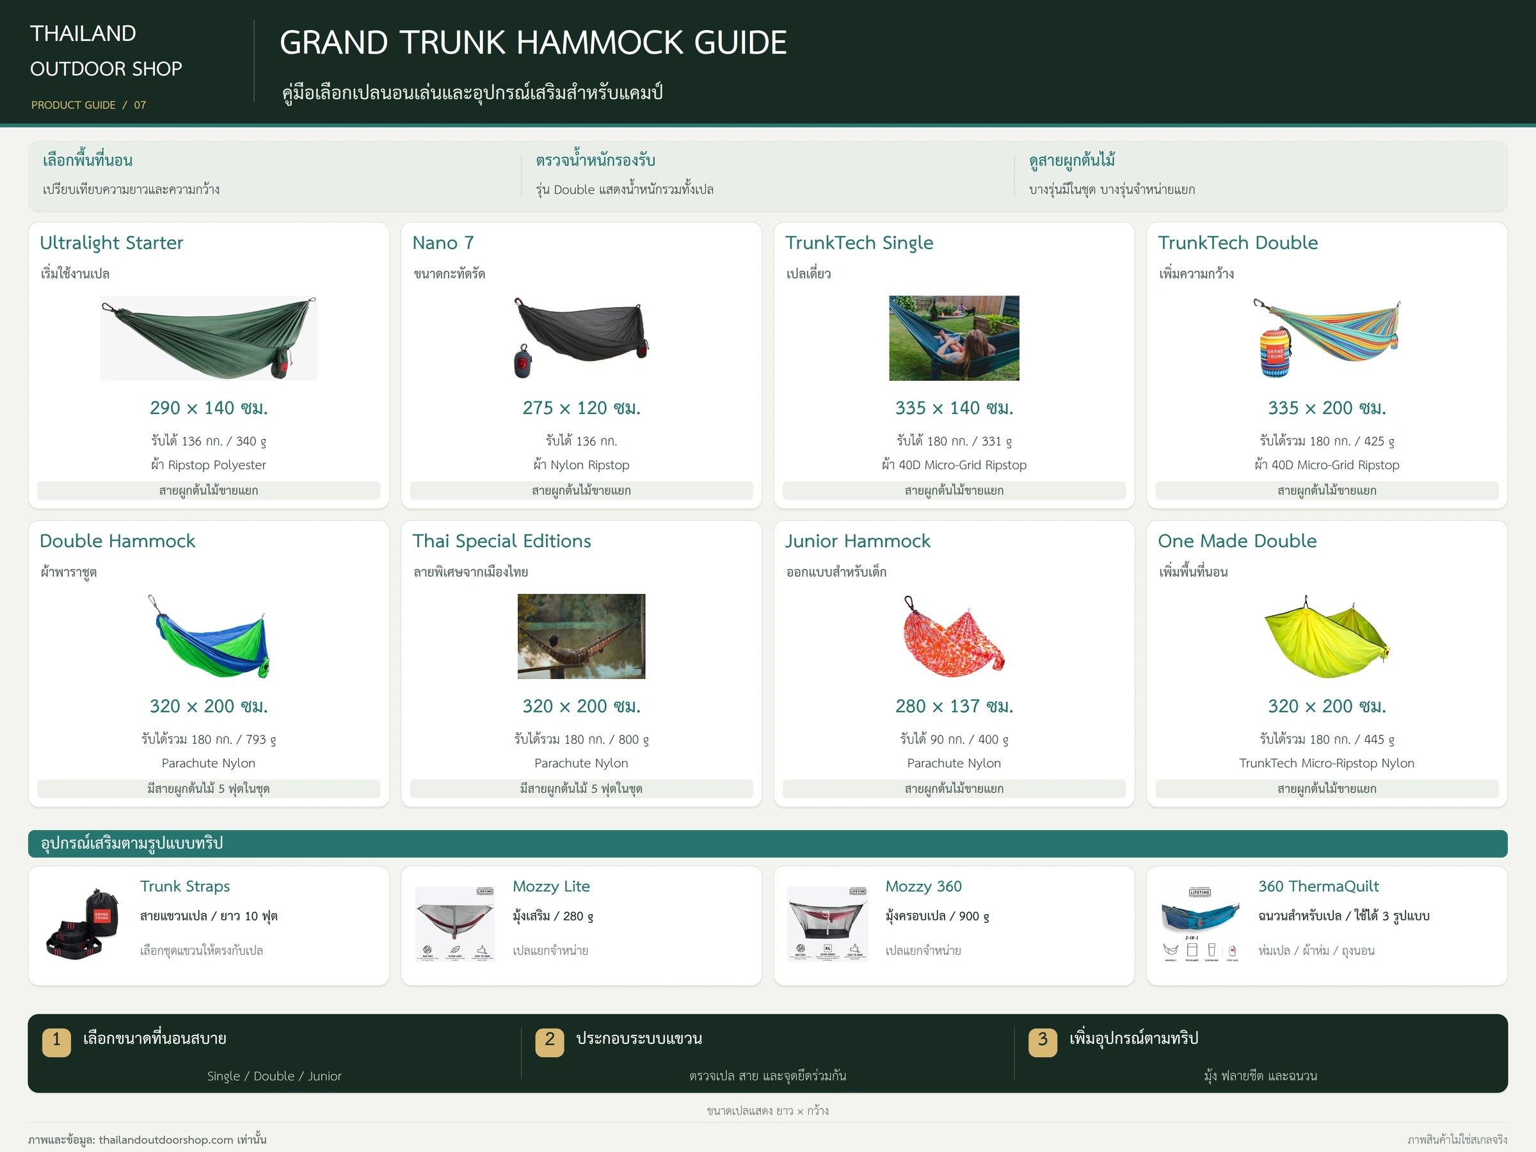Screen dimensions: 1536x1152
Task: Click the One Made Double straps tag
Action: click(1326, 788)
